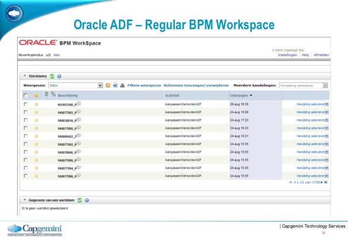Click the paperclip attachment column header icon
Viewport: 348px width, 241px height.
point(53,94)
